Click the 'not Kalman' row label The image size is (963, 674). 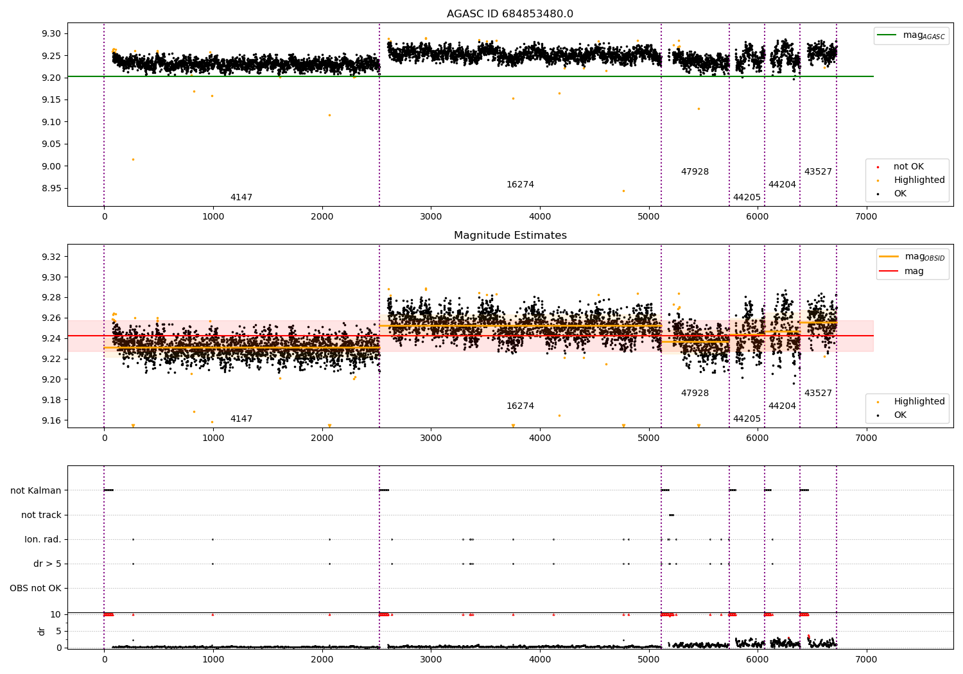tap(36, 491)
